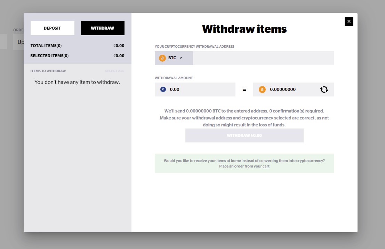Expand the BTC currency chevron
This screenshot has height=249, width=385.
(x=181, y=58)
